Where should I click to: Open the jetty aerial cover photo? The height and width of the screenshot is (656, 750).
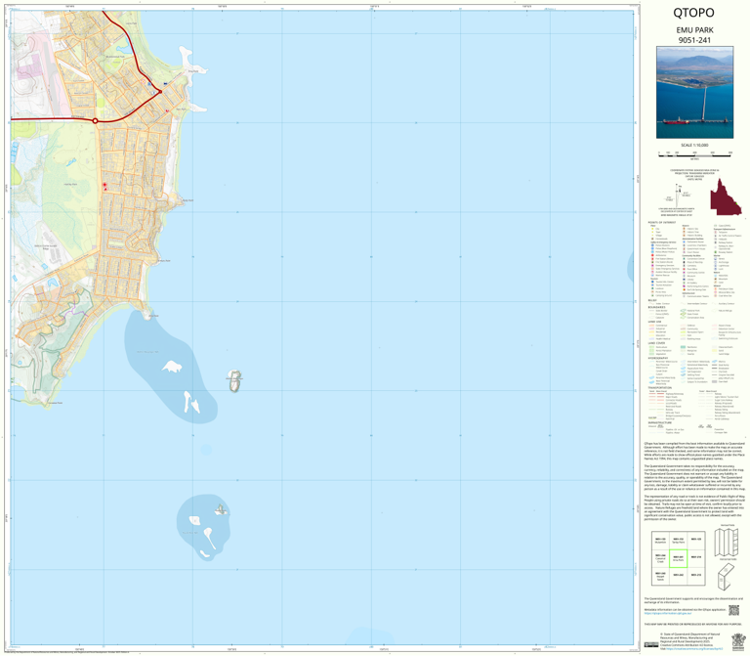694,93
